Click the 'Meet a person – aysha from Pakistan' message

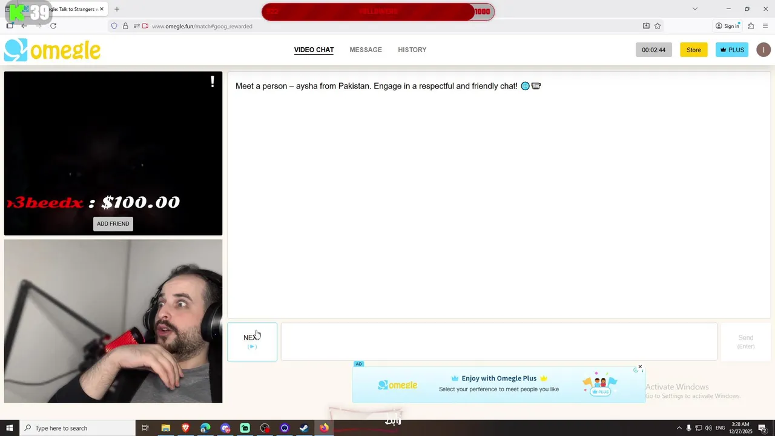pos(388,86)
